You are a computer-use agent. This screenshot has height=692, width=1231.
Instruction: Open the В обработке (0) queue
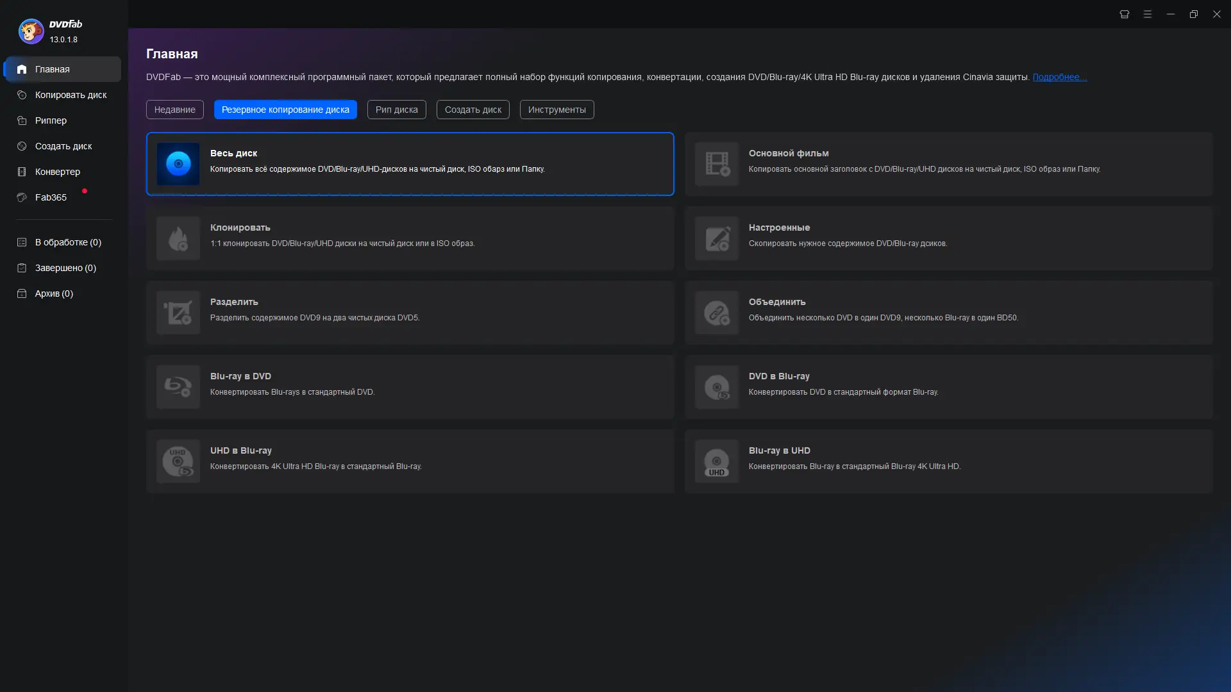coord(68,242)
